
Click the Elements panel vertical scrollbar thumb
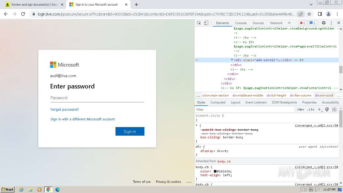[x=341, y=70]
